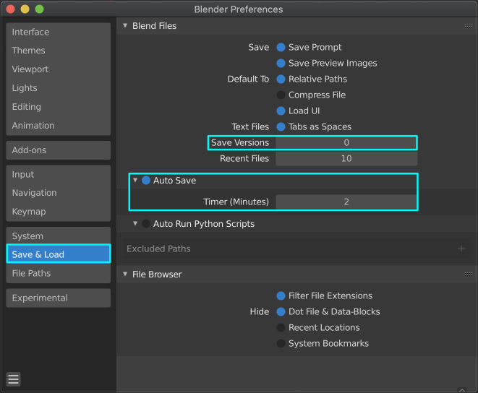Open Navigation preferences

59,193
